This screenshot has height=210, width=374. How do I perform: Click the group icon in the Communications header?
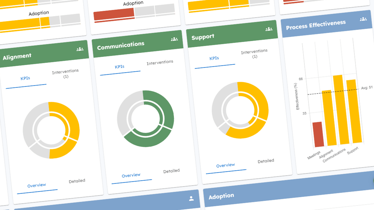pyautogui.click(x=174, y=39)
